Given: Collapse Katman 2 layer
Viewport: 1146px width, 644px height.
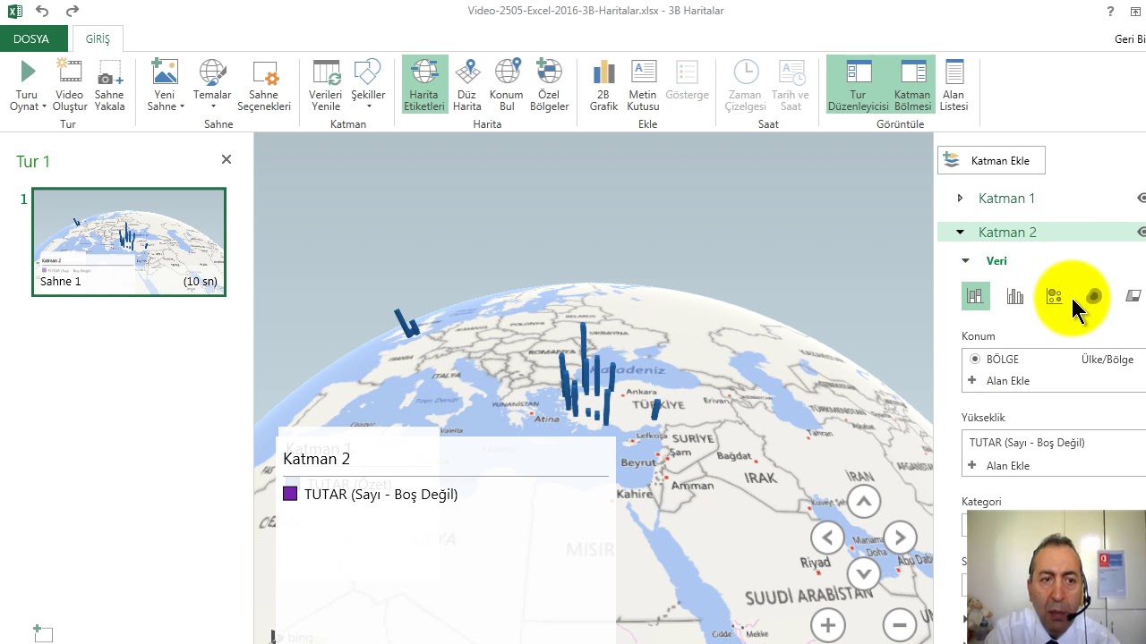Looking at the screenshot, I should tap(960, 232).
